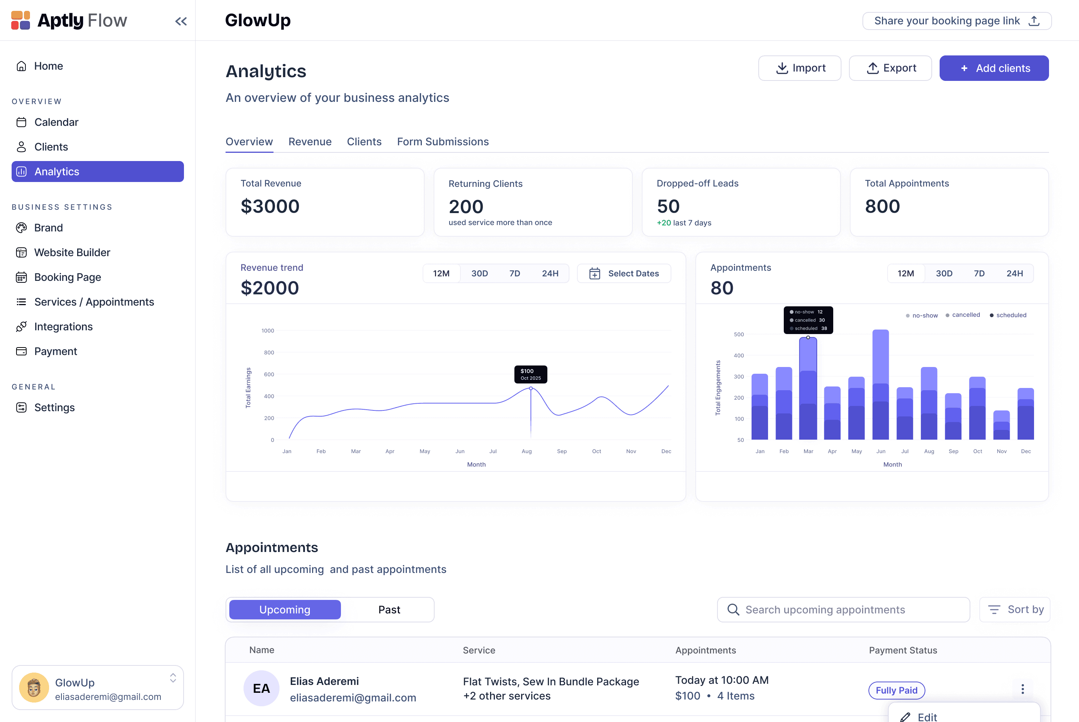Open Payment card icon in sidebar
Image resolution: width=1079 pixels, height=722 pixels.
[x=21, y=351]
